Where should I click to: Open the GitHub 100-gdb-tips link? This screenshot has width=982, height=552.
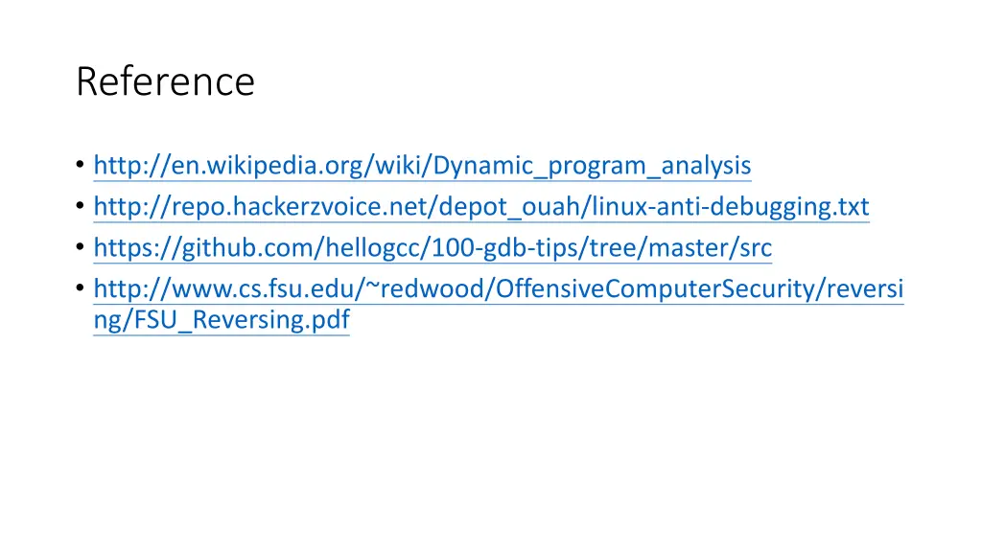[433, 248]
